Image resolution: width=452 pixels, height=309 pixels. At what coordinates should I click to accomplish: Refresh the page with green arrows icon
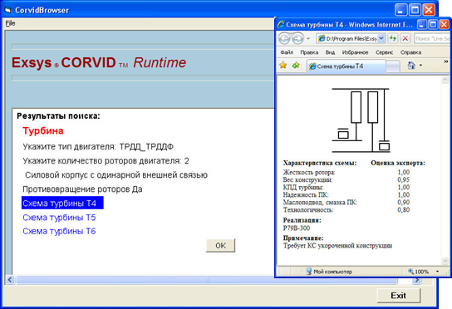pyautogui.click(x=392, y=38)
